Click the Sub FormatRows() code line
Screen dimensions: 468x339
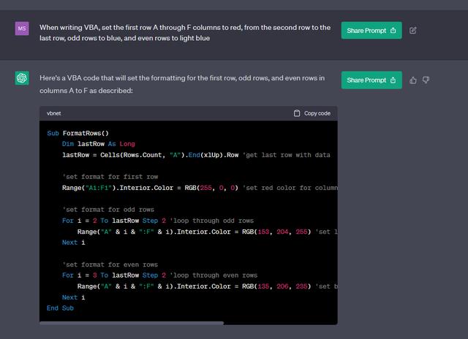(78, 133)
